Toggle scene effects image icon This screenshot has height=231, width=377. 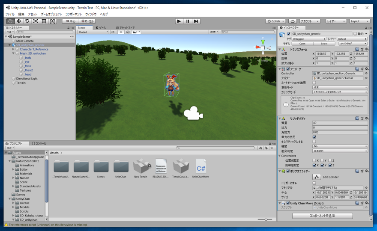[x=135, y=32]
